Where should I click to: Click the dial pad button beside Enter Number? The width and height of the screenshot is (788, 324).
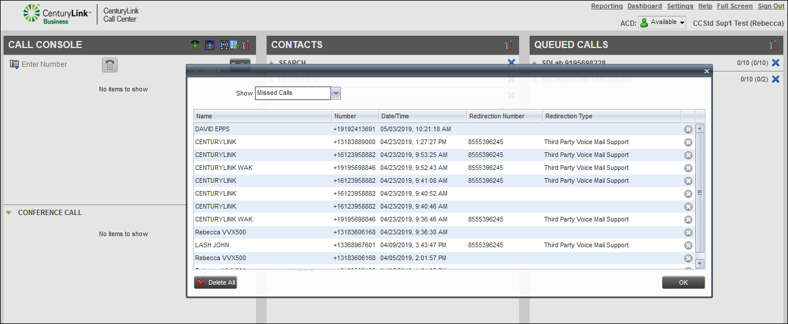tap(110, 65)
